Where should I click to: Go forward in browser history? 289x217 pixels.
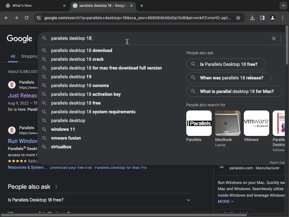click(x=16, y=18)
